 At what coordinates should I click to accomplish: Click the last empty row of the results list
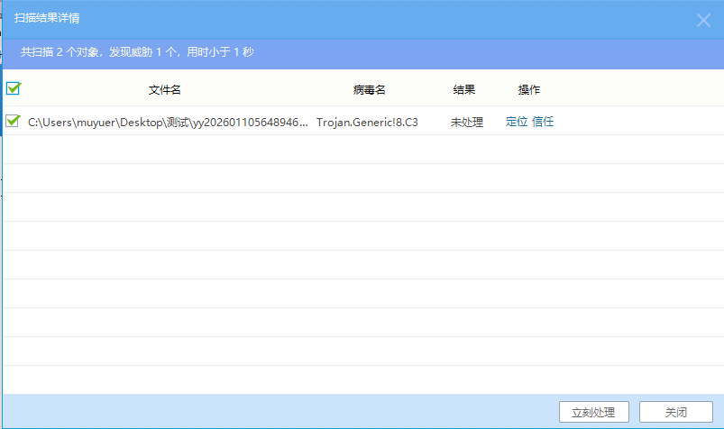click(361, 379)
